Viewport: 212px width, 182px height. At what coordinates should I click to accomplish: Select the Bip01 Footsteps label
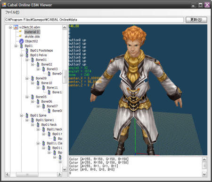click(41, 51)
